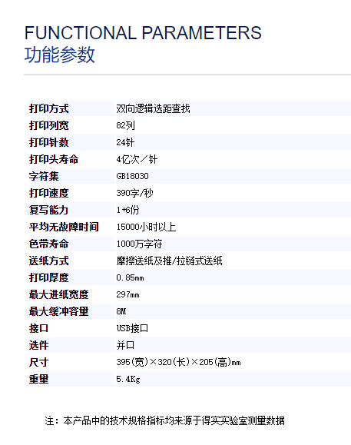This screenshot has width=351, height=445.
Task: Click the 双向逻辑选距查找 value
Action: tap(153, 108)
